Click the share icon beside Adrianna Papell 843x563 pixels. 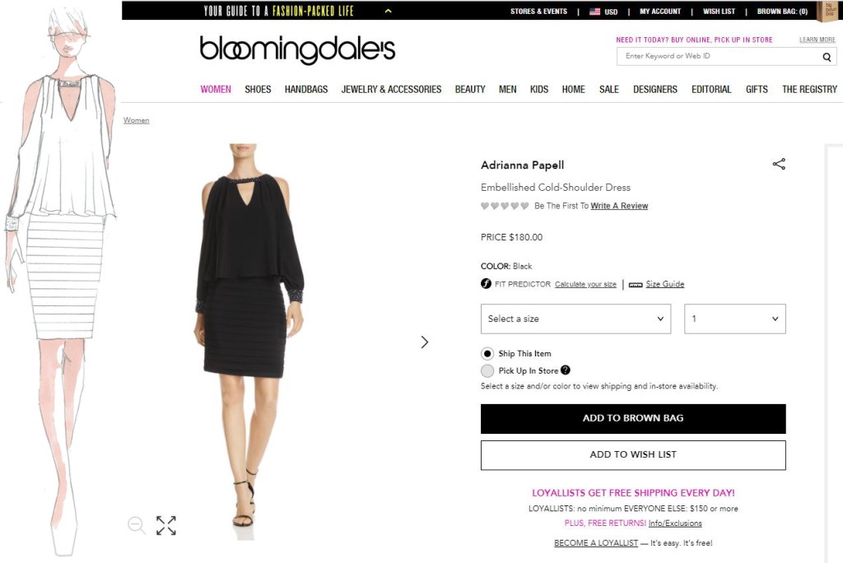click(779, 164)
